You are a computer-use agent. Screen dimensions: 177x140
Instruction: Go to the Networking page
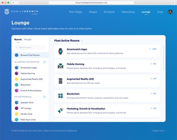(128, 12)
